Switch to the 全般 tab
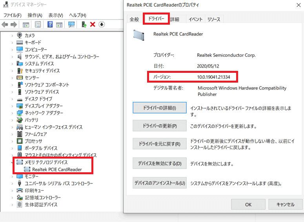The height and width of the screenshot is (222, 304). [134, 19]
